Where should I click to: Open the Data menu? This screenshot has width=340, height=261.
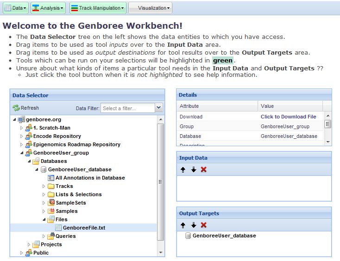[16, 8]
